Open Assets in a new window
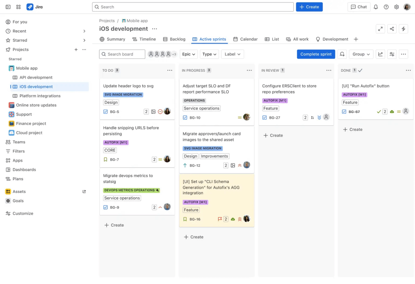Screen dimensions: 415x284 tap(84, 191)
